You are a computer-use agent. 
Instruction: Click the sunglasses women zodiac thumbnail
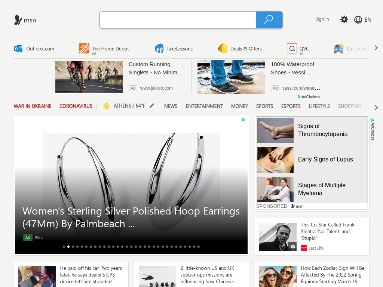(278, 277)
